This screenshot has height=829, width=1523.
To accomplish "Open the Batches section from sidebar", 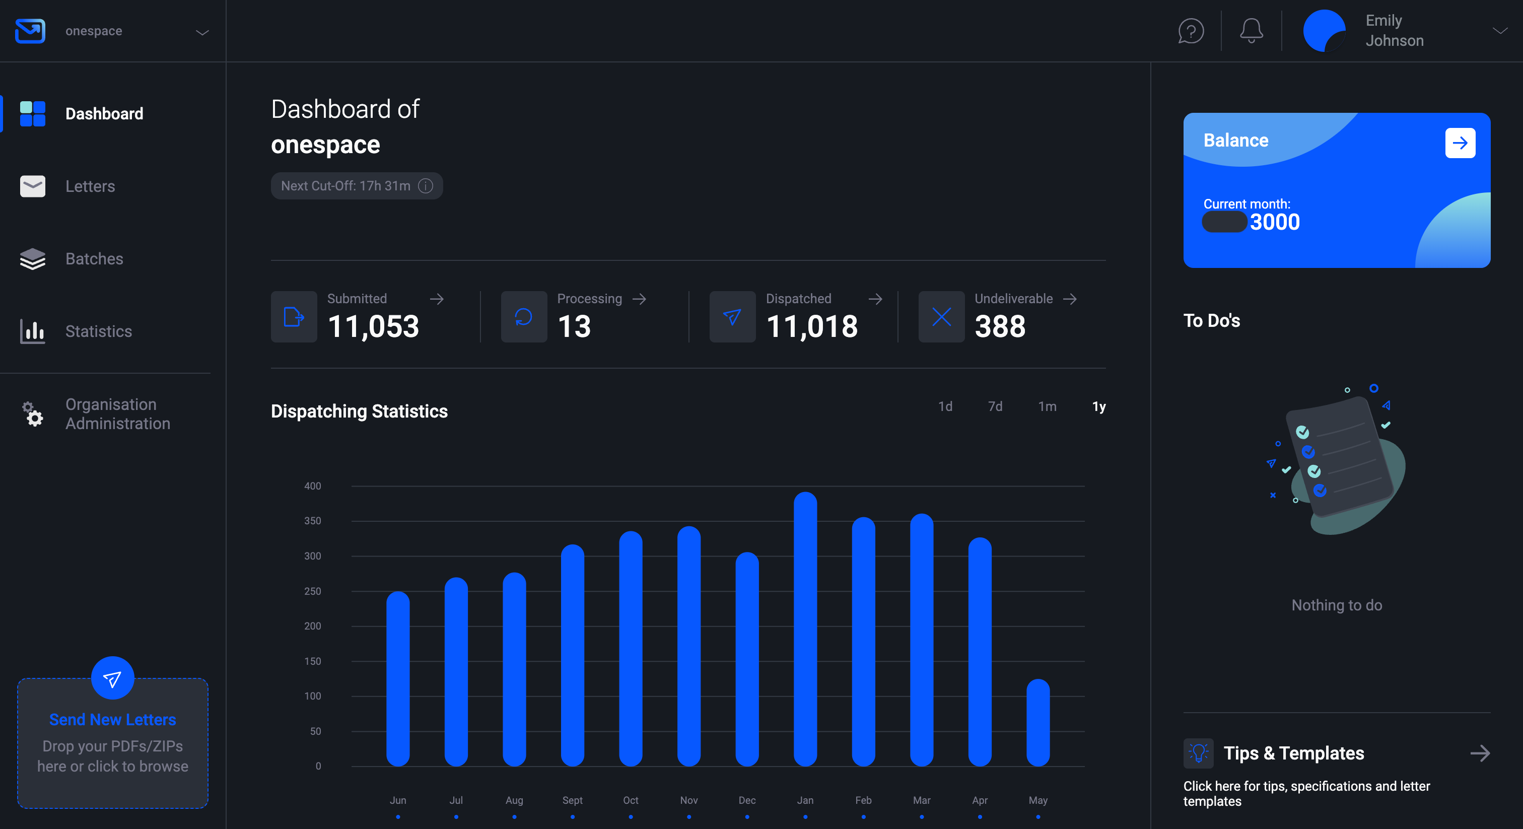I will coord(94,258).
